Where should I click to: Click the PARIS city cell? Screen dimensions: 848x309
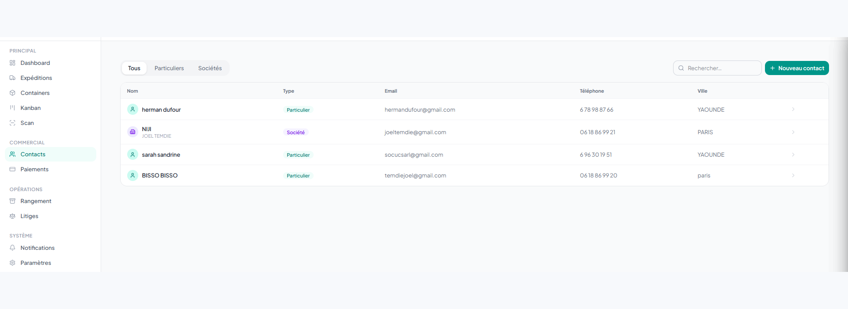(705, 132)
